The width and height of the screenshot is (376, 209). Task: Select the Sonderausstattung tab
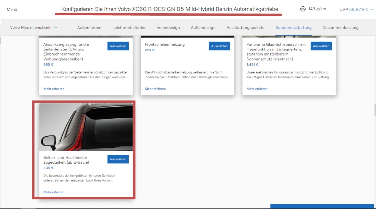click(293, 28)
